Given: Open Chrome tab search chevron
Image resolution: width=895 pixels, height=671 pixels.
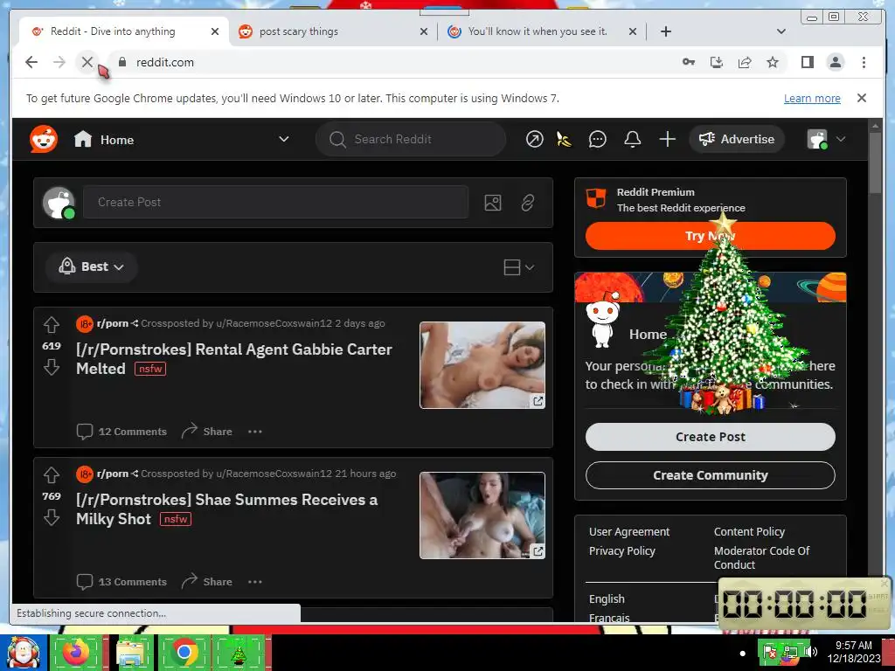Looking at the screenshot, I should 781,31.
